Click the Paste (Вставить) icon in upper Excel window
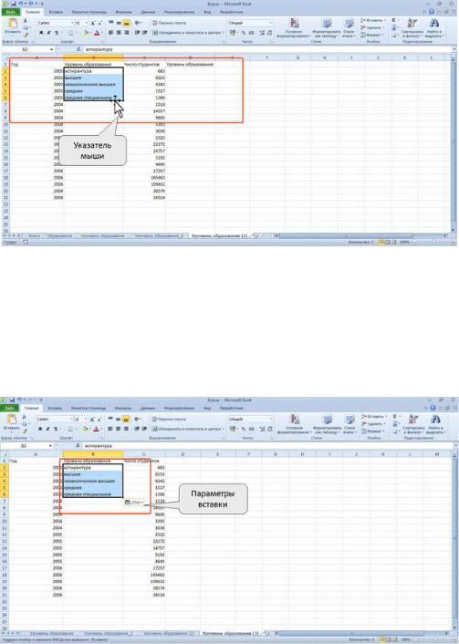This screenshot has height=644, width=459. coord(13,24)
